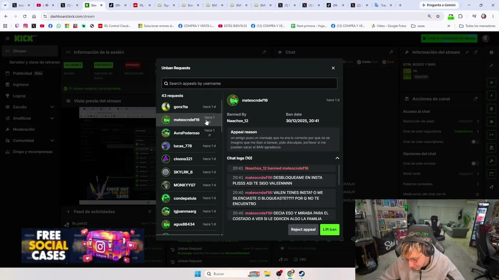This screenshot has width=499, height=280.
Task: Click gonz1ta's avatar icon
Action: point(166,107)
